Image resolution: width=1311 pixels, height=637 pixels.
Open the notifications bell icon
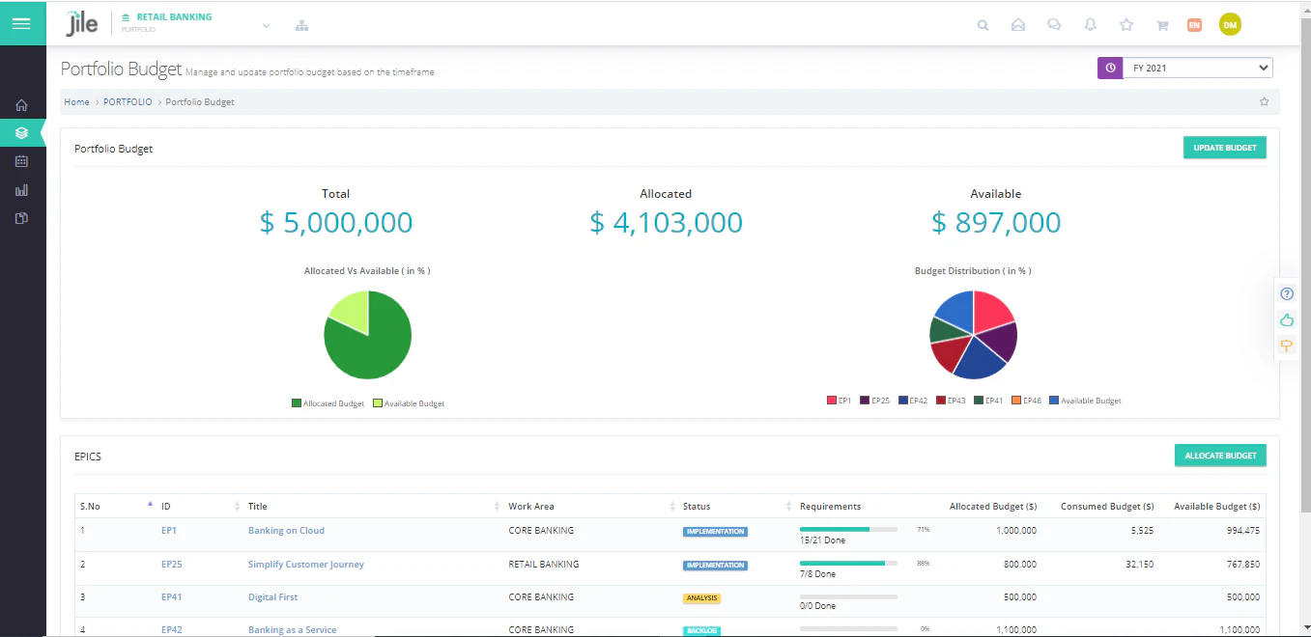pos(1091,25)
